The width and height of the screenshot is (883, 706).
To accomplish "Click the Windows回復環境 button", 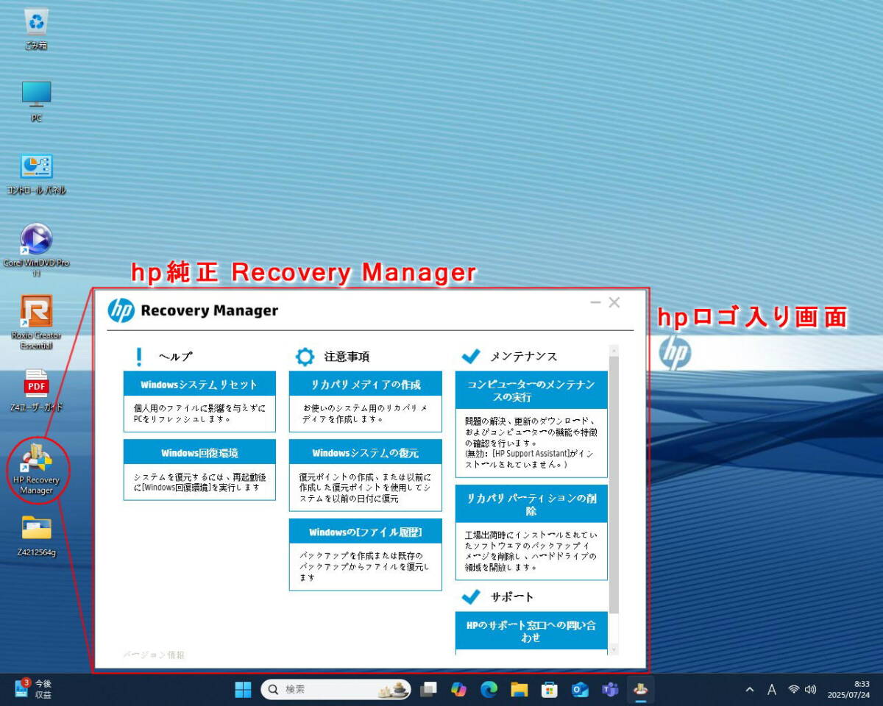I will [199, 452].
